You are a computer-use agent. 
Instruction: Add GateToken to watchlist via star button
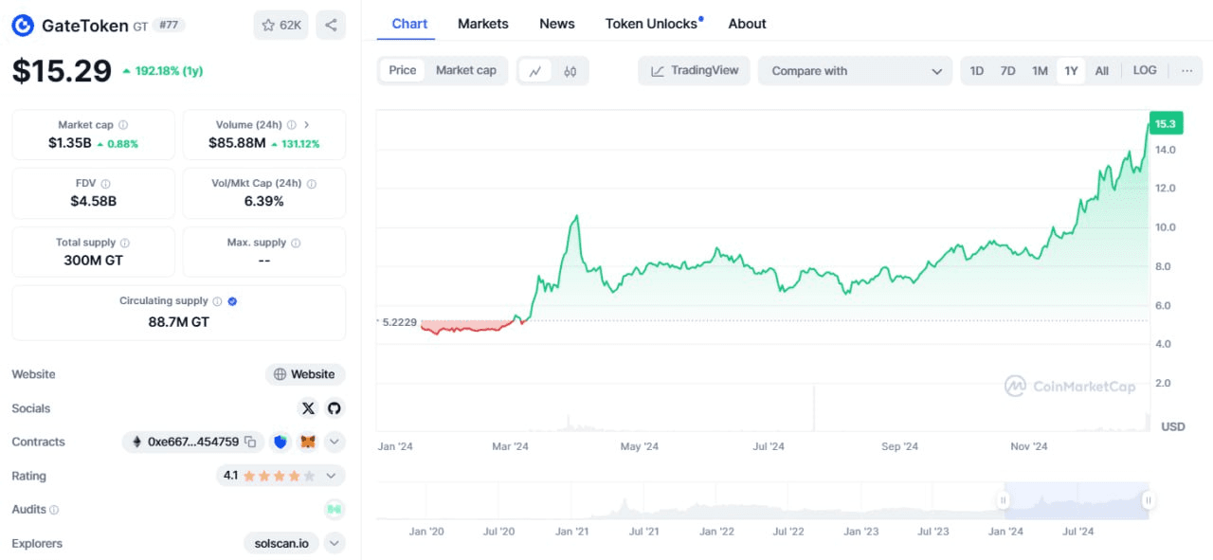point(281,25)
